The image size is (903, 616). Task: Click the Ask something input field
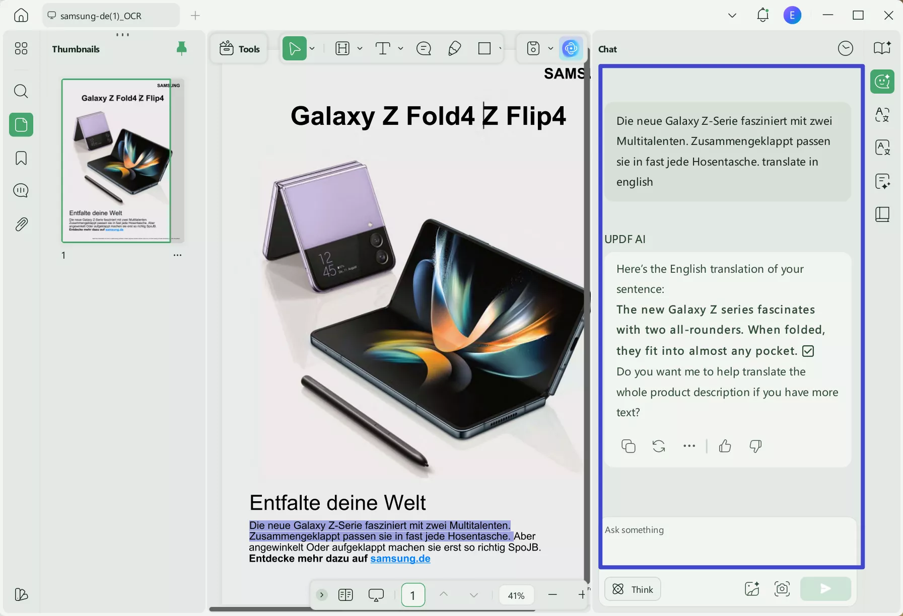730,542
